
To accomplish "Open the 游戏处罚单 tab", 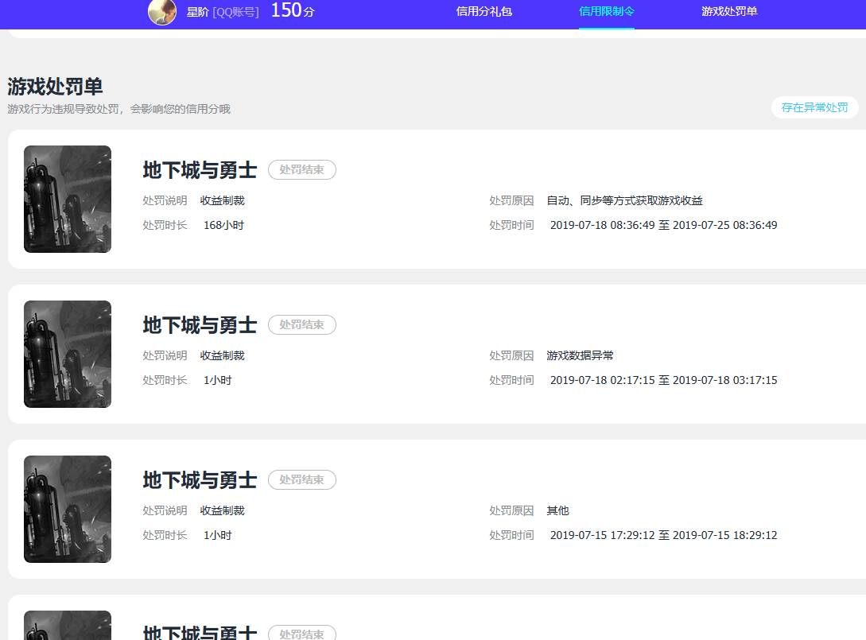I will point(729,12).
